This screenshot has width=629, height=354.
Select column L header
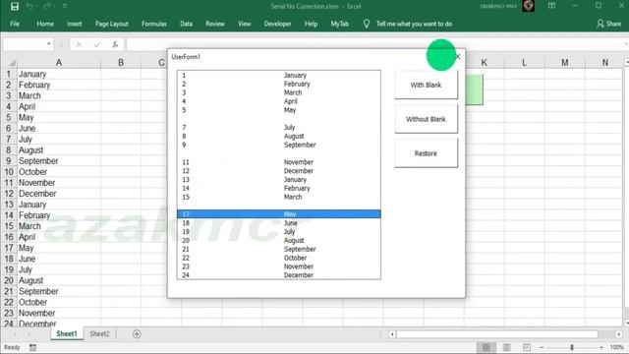pyautogui.click(x=524, y=63)
